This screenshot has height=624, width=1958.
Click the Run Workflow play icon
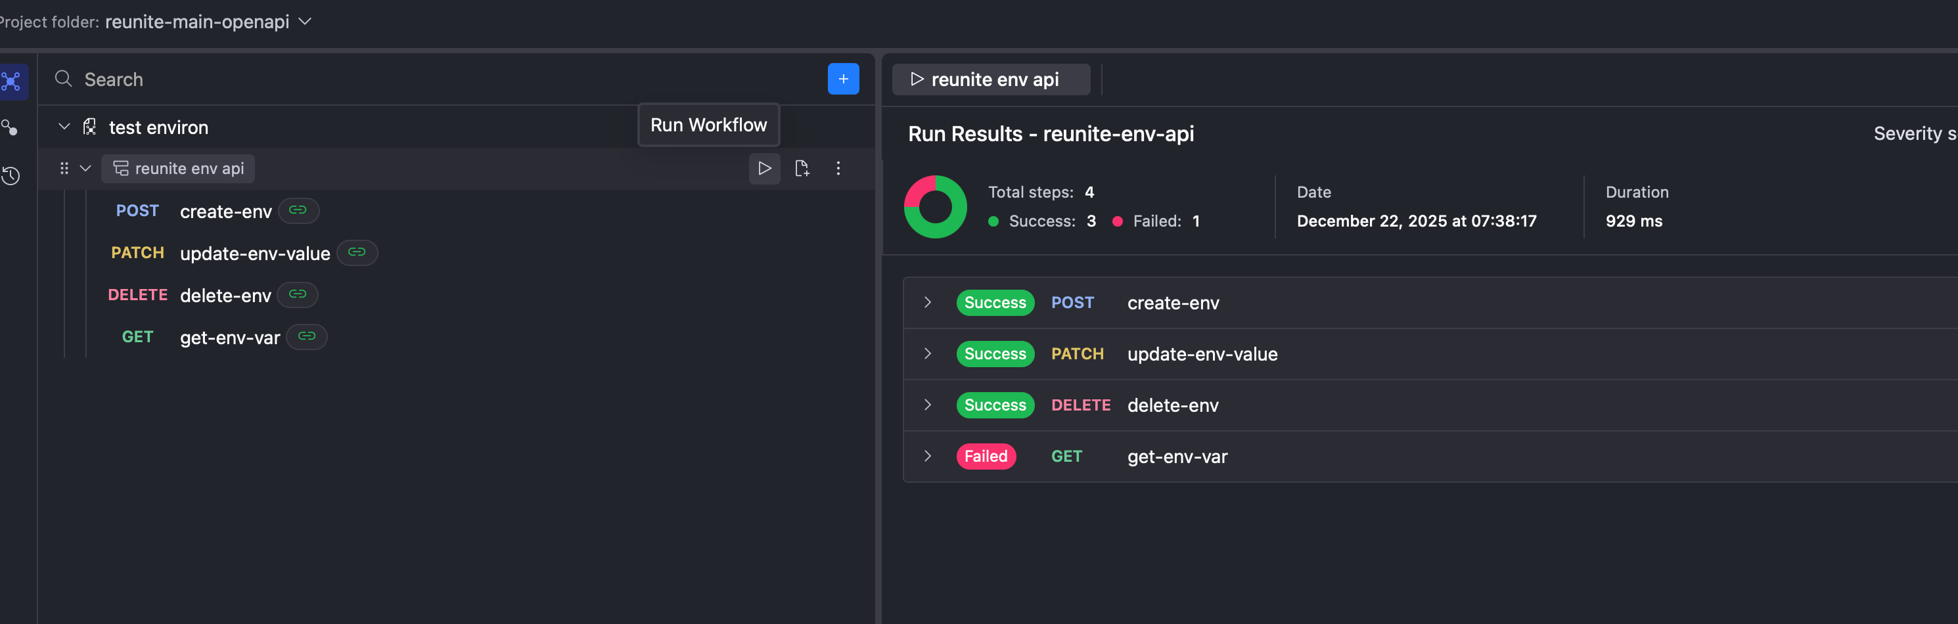764,168
